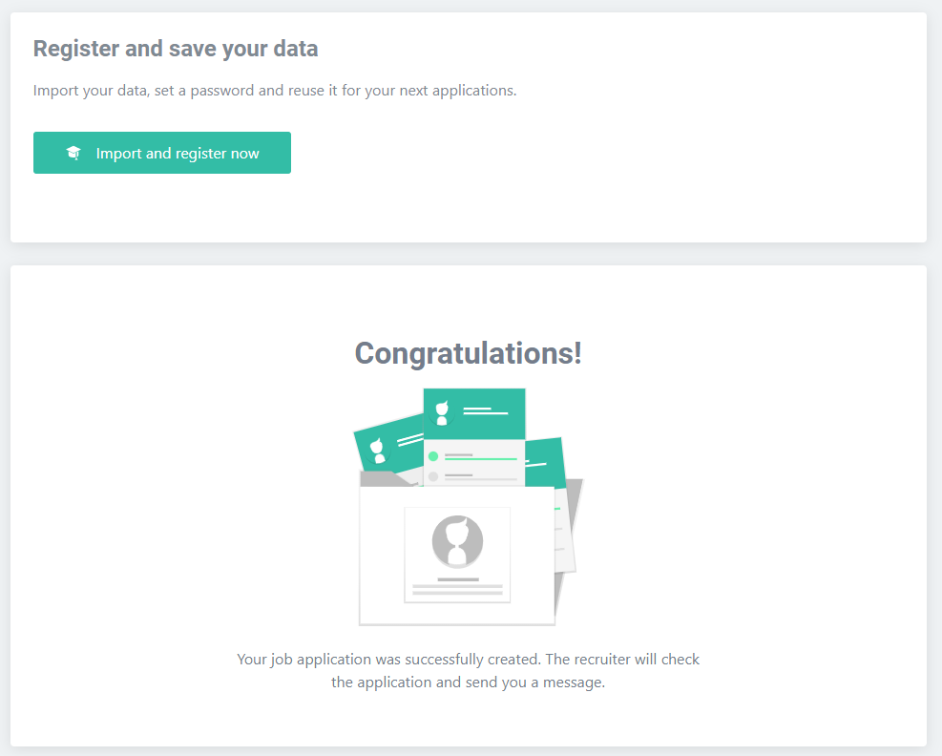Click the gray name lines under the profile avatar
This screenshot has width=942, height=756.
click(457, 586)
